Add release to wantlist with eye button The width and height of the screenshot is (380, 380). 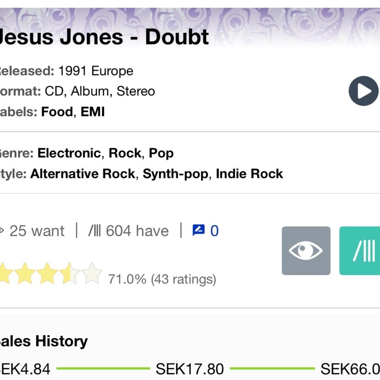pos(306,250)
